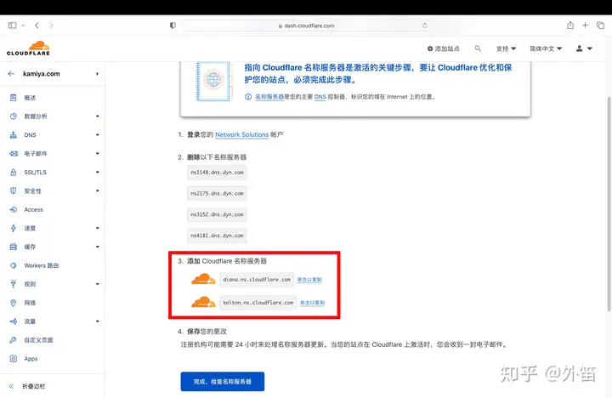Open the 支持 support dropdown
Image resolution: width=612 pixels, height=398 pixels.
pos(506,48)
